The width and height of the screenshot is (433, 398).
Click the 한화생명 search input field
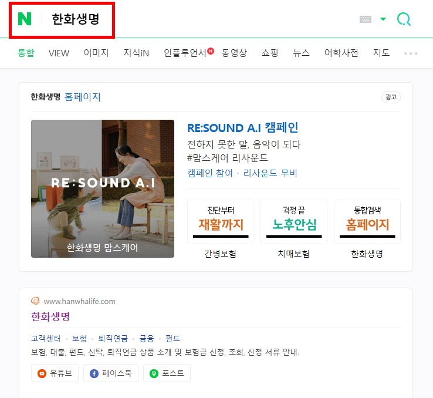tap(75, 19)
